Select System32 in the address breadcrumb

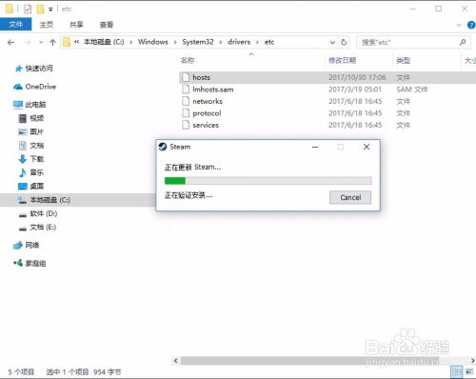tap(198, 42)
